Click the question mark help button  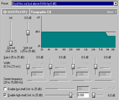pos(115,12)
